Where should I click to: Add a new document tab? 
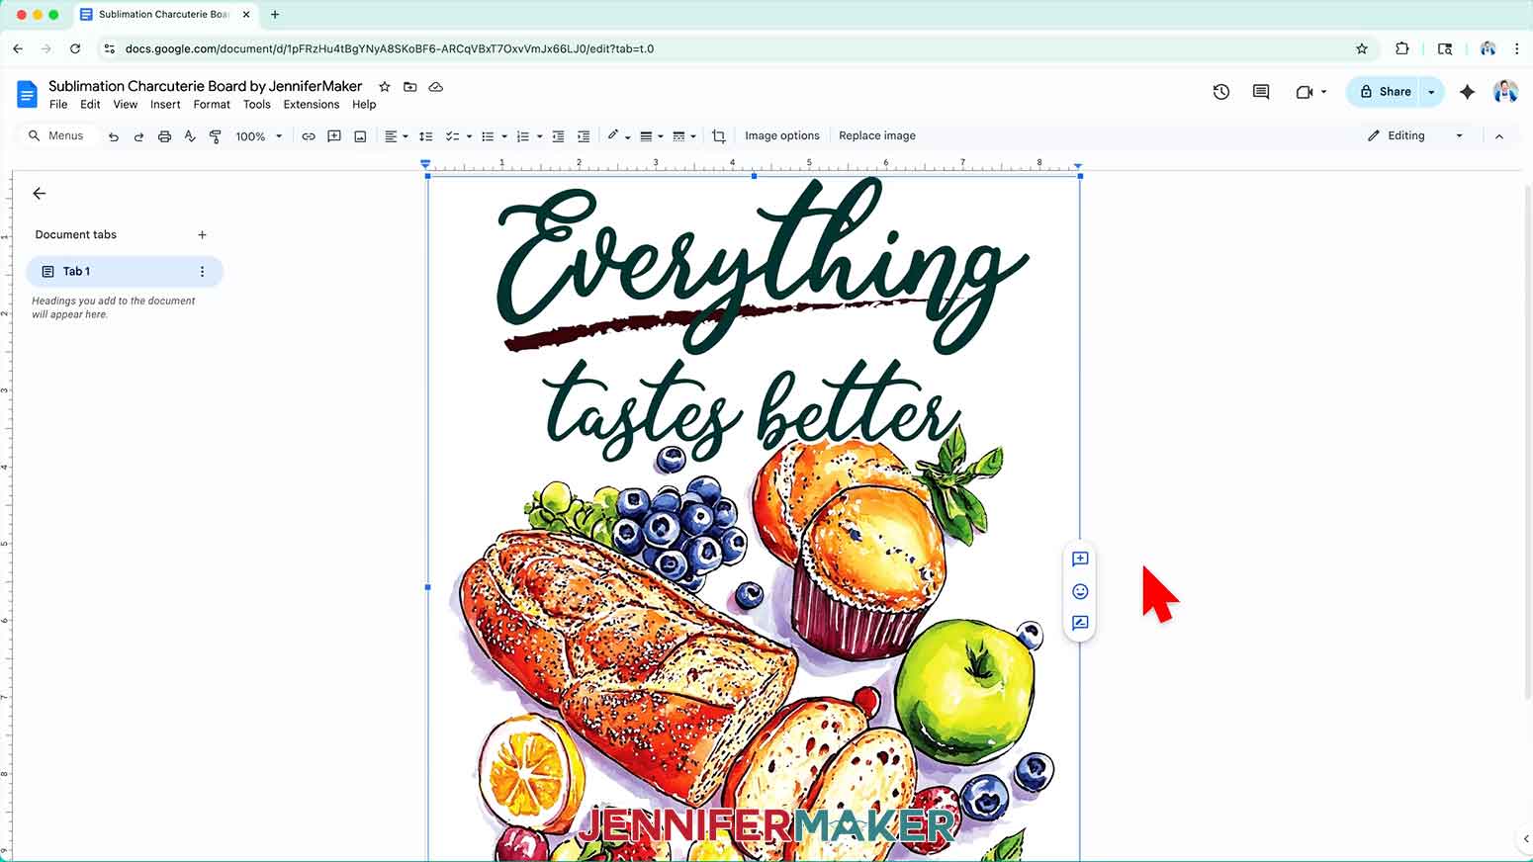point(202,235)
